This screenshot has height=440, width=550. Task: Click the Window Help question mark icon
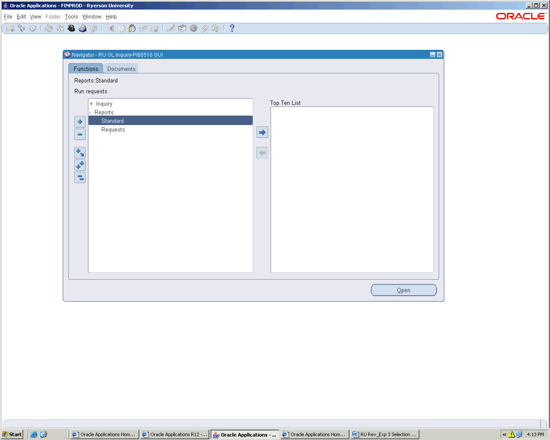[232, 28]
